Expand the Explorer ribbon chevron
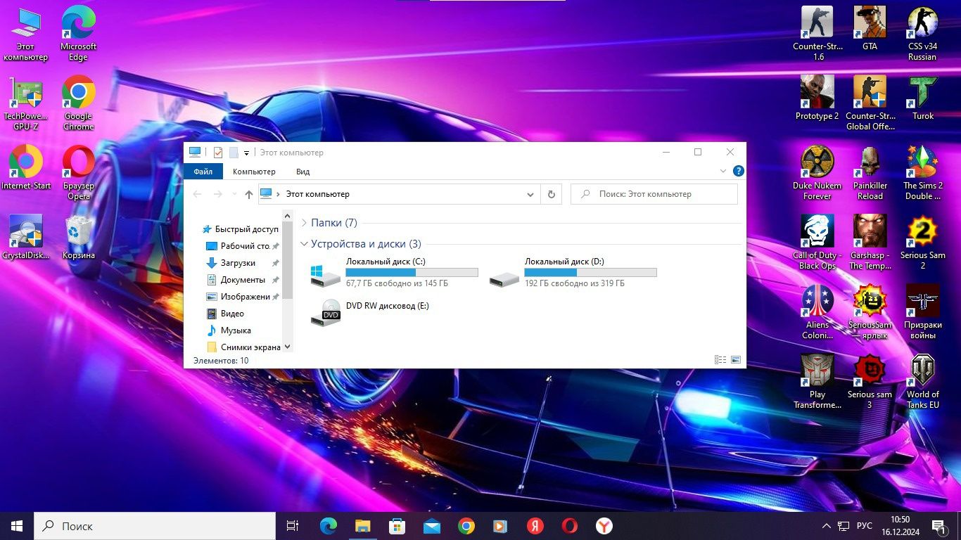 (x=723, y=171)
